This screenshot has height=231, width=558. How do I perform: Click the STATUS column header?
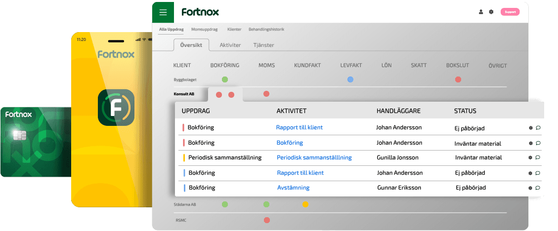tap(465, 111)
